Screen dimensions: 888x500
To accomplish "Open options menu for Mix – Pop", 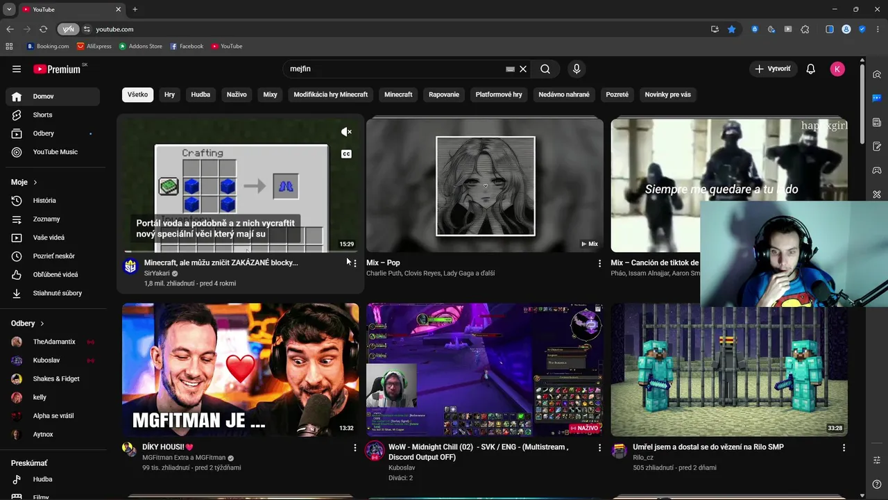I will [599, 264].
